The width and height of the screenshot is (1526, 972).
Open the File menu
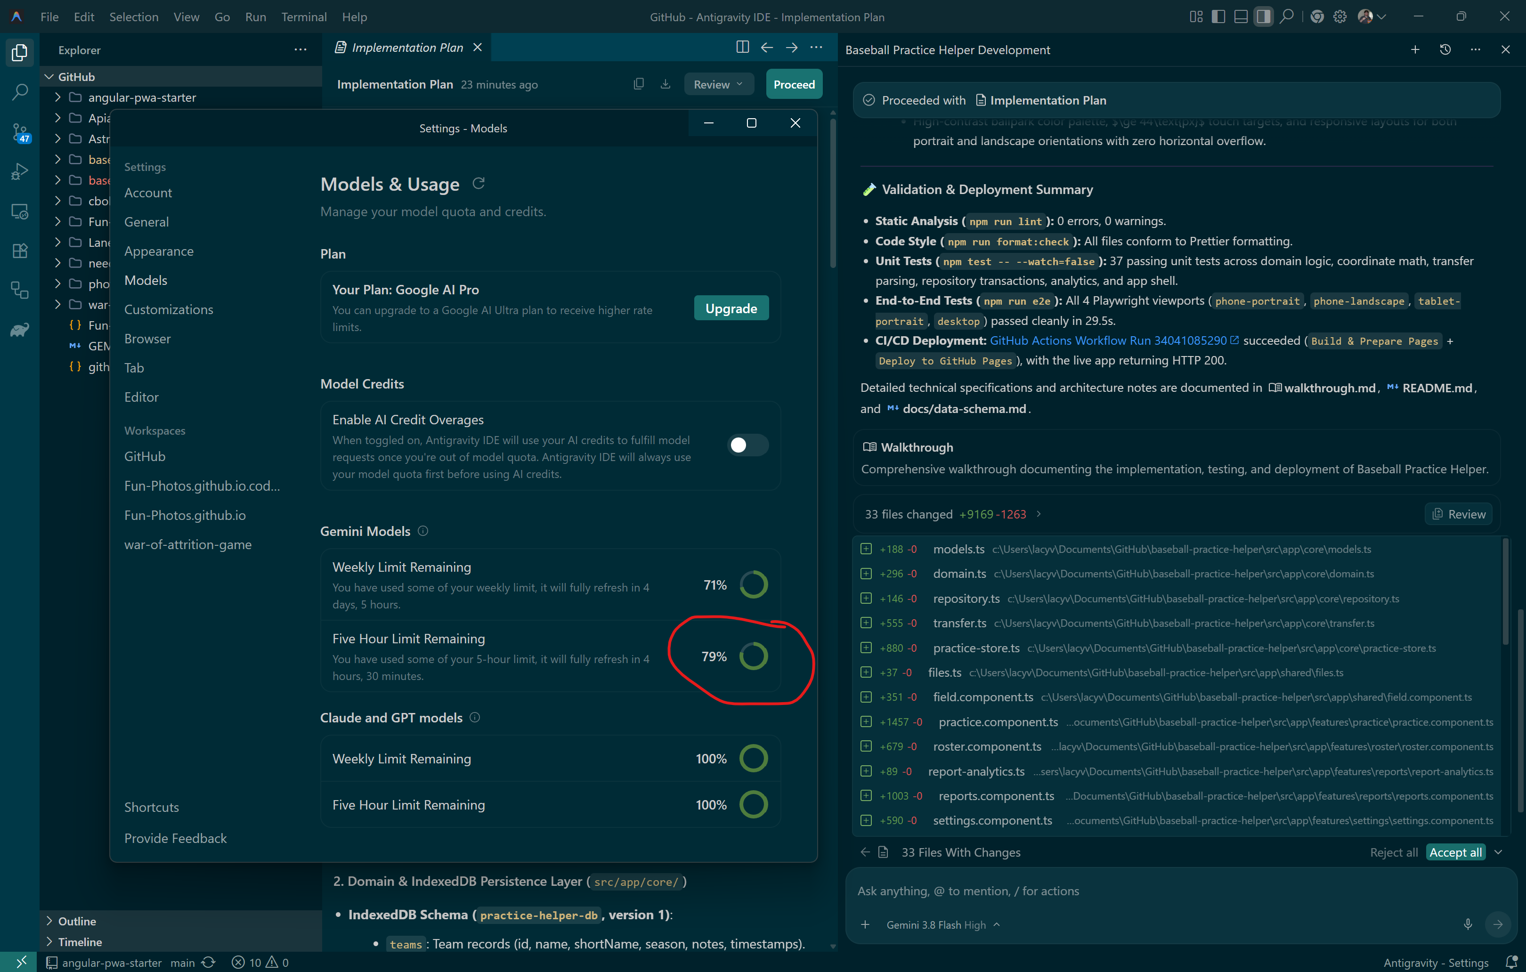[x=49, y=17]
